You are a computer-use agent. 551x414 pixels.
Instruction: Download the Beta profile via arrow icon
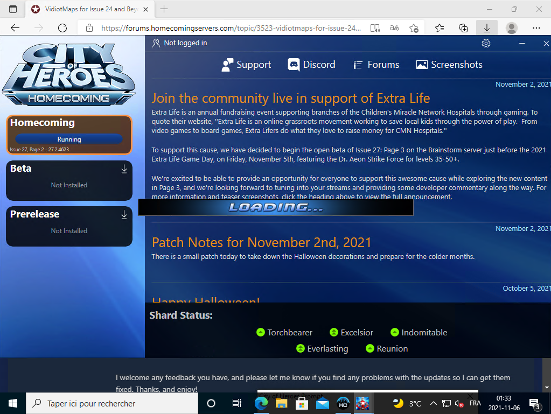click(124, 169)
